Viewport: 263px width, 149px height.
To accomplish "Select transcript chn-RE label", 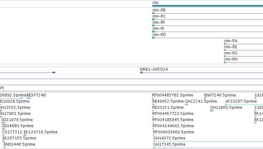I will [231, 47].
